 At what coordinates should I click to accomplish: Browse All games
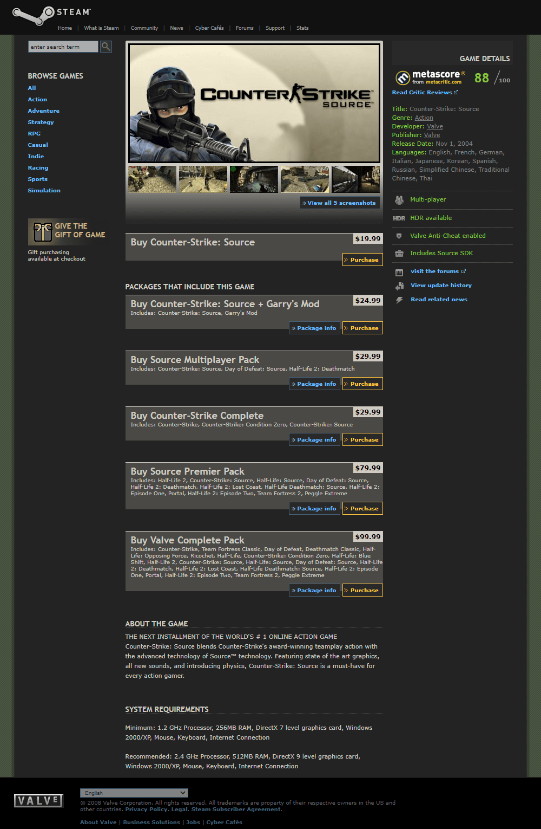point(32,88)
